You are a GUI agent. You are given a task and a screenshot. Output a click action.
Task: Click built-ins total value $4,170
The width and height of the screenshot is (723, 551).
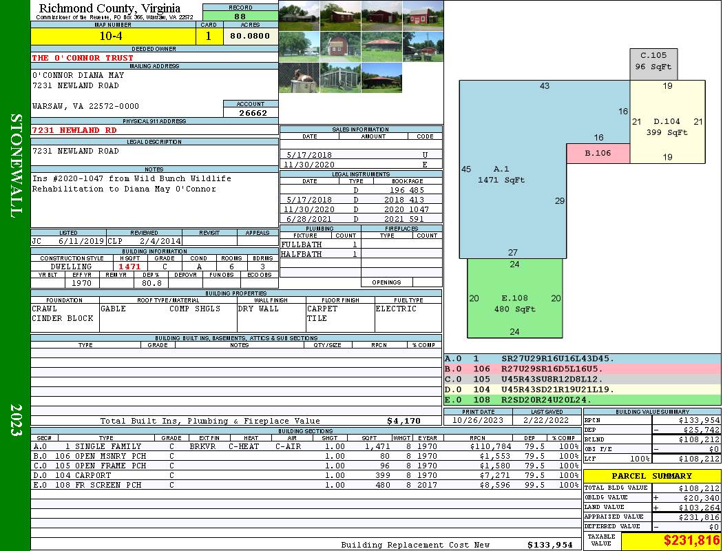tap(404, 421)
